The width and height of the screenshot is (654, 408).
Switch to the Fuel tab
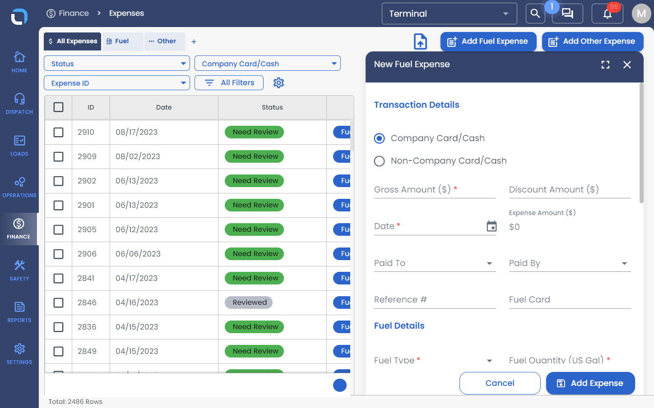123,41
